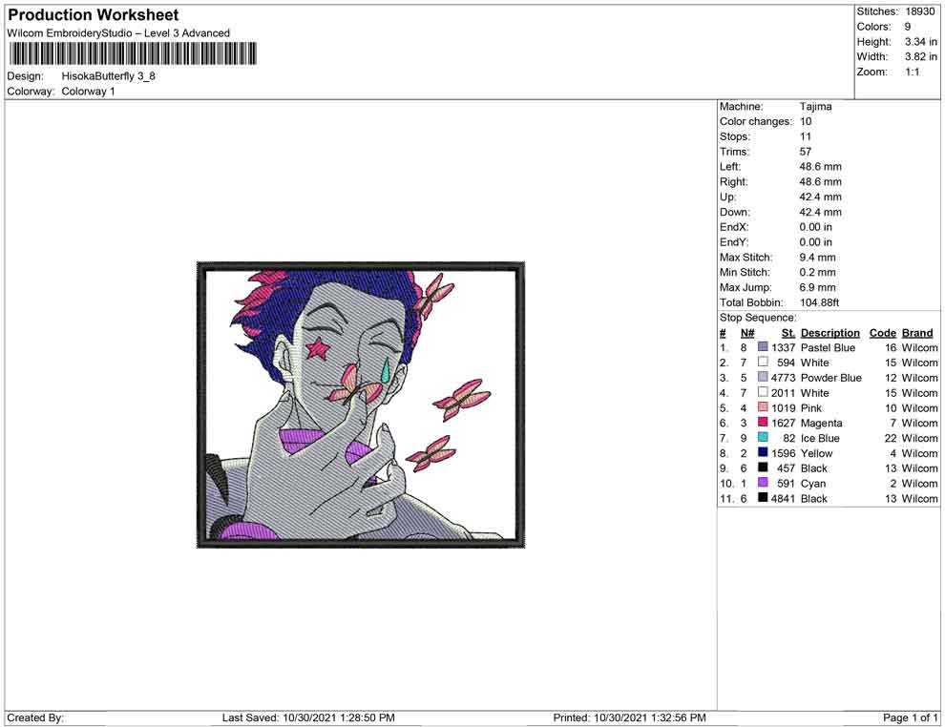This screenshot has height=727, width=945.
Task: Click the Black 457 color swatch
Action: pyautogui.click(x=763, y=467)
